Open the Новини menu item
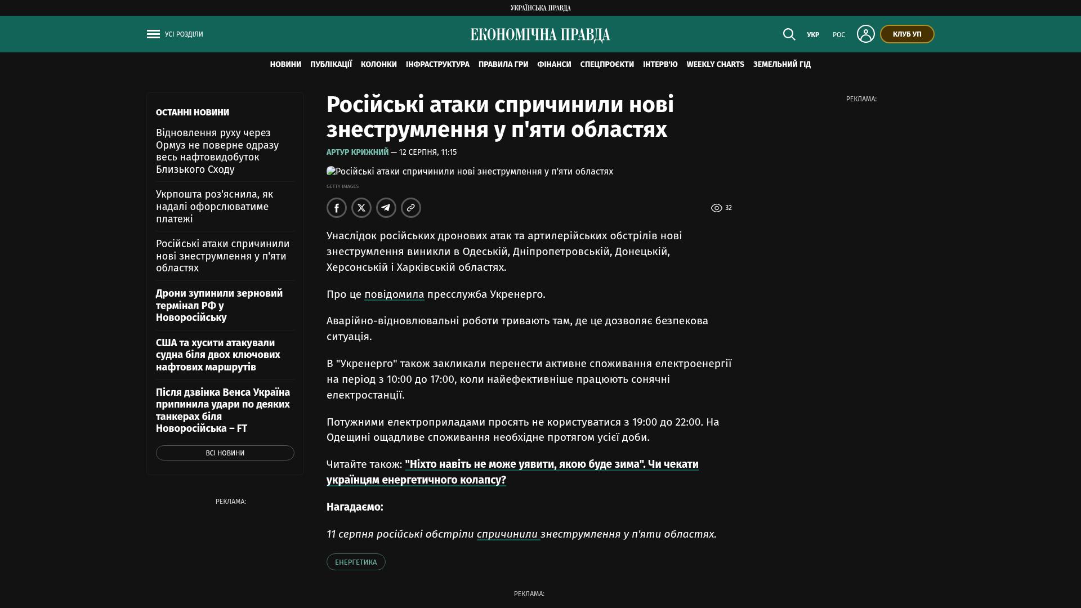Viewport: 1081px width, 608px height. 285,65
